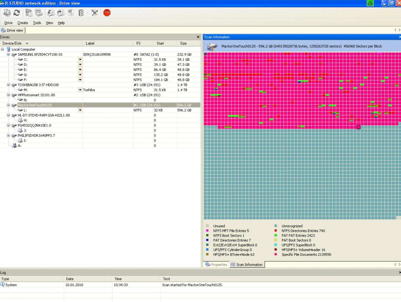Viewport: 401px width, 302px height.
Task: Switch to the Properties tab
Action: point(216,265)
